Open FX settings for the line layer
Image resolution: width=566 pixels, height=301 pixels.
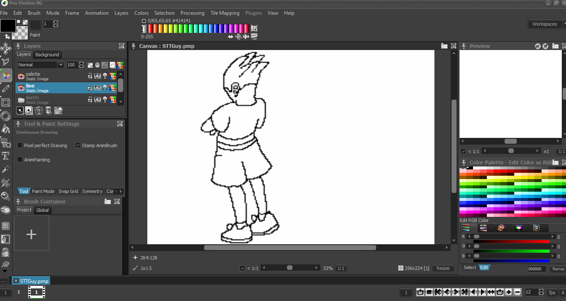97,88
